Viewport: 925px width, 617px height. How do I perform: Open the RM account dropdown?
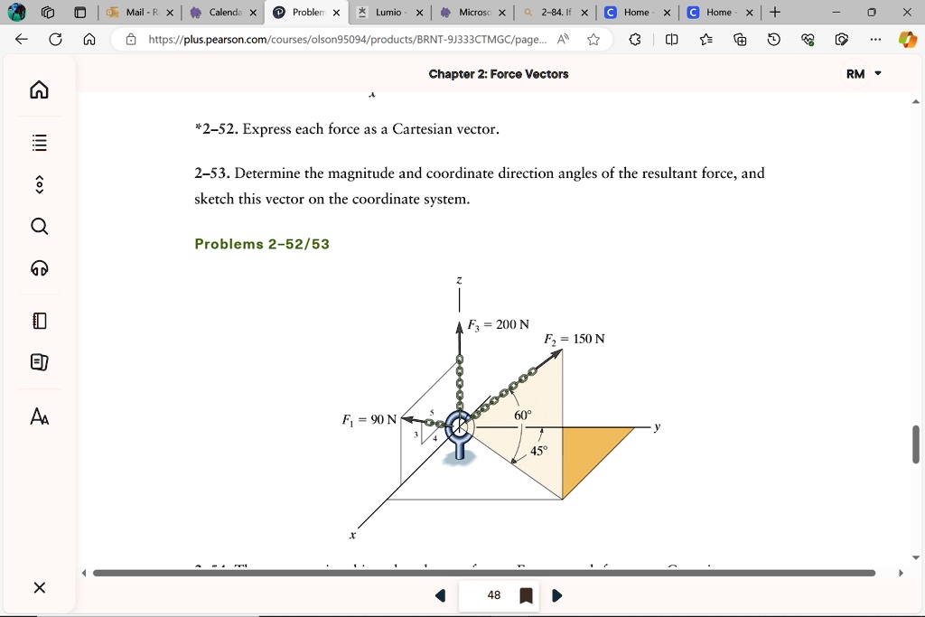(x=862, y=73)
